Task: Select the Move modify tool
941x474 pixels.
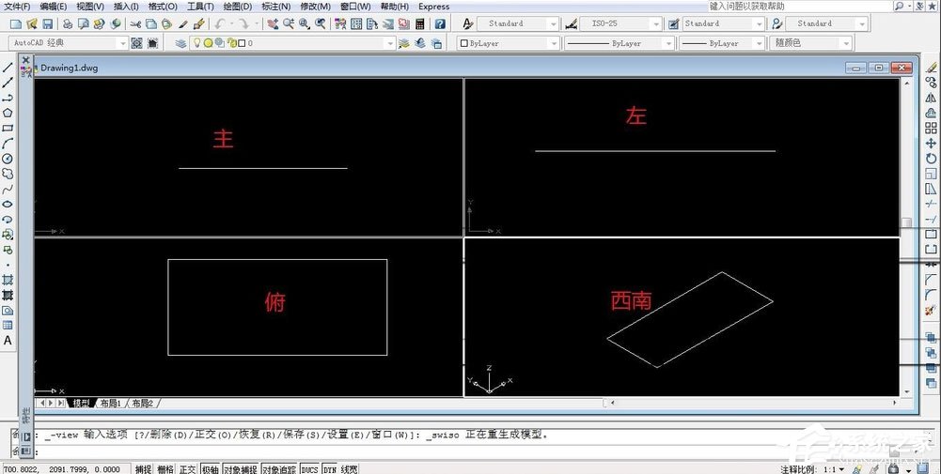Action: 931,144
